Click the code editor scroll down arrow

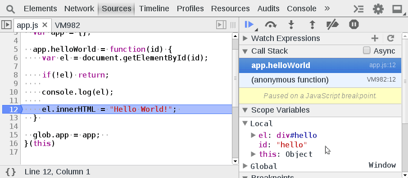point(235,161)
